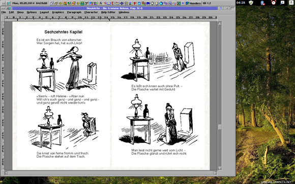This screenshot has width=295, height=184.
Task: Click the date and time display Mon, 05.05.2014
Action: click(x=30, y=3)
